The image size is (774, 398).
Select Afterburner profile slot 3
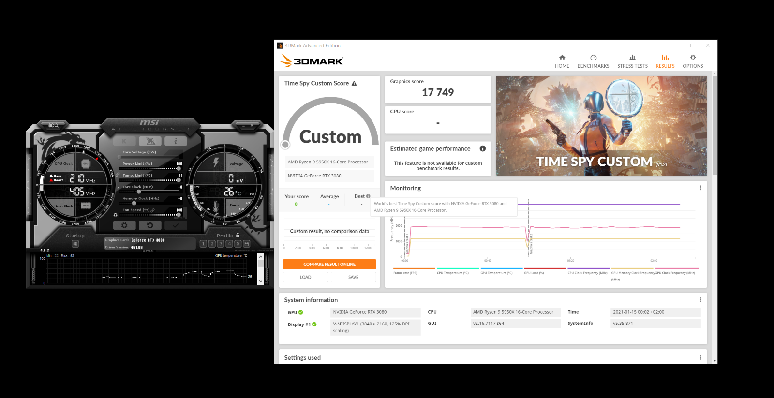pos(221,244)
